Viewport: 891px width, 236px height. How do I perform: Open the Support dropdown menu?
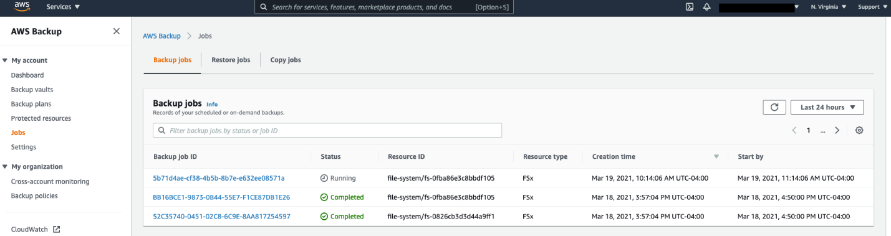(x=873, y=7)
